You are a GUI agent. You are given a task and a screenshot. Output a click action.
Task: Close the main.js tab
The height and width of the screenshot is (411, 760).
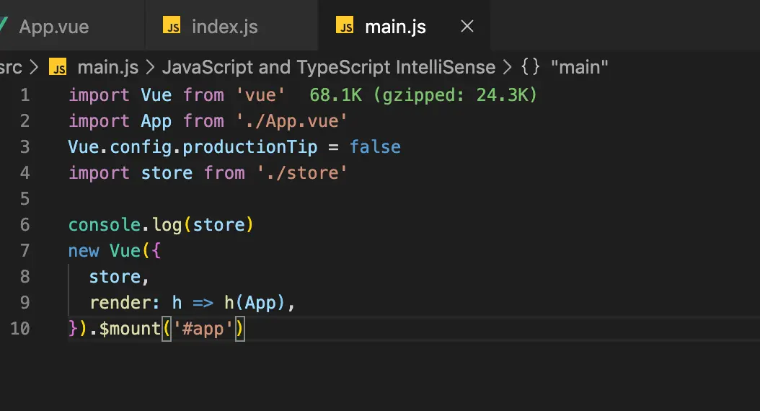467,27
